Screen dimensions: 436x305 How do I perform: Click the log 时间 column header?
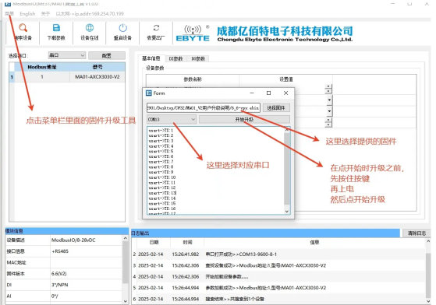tap(187, 242)
